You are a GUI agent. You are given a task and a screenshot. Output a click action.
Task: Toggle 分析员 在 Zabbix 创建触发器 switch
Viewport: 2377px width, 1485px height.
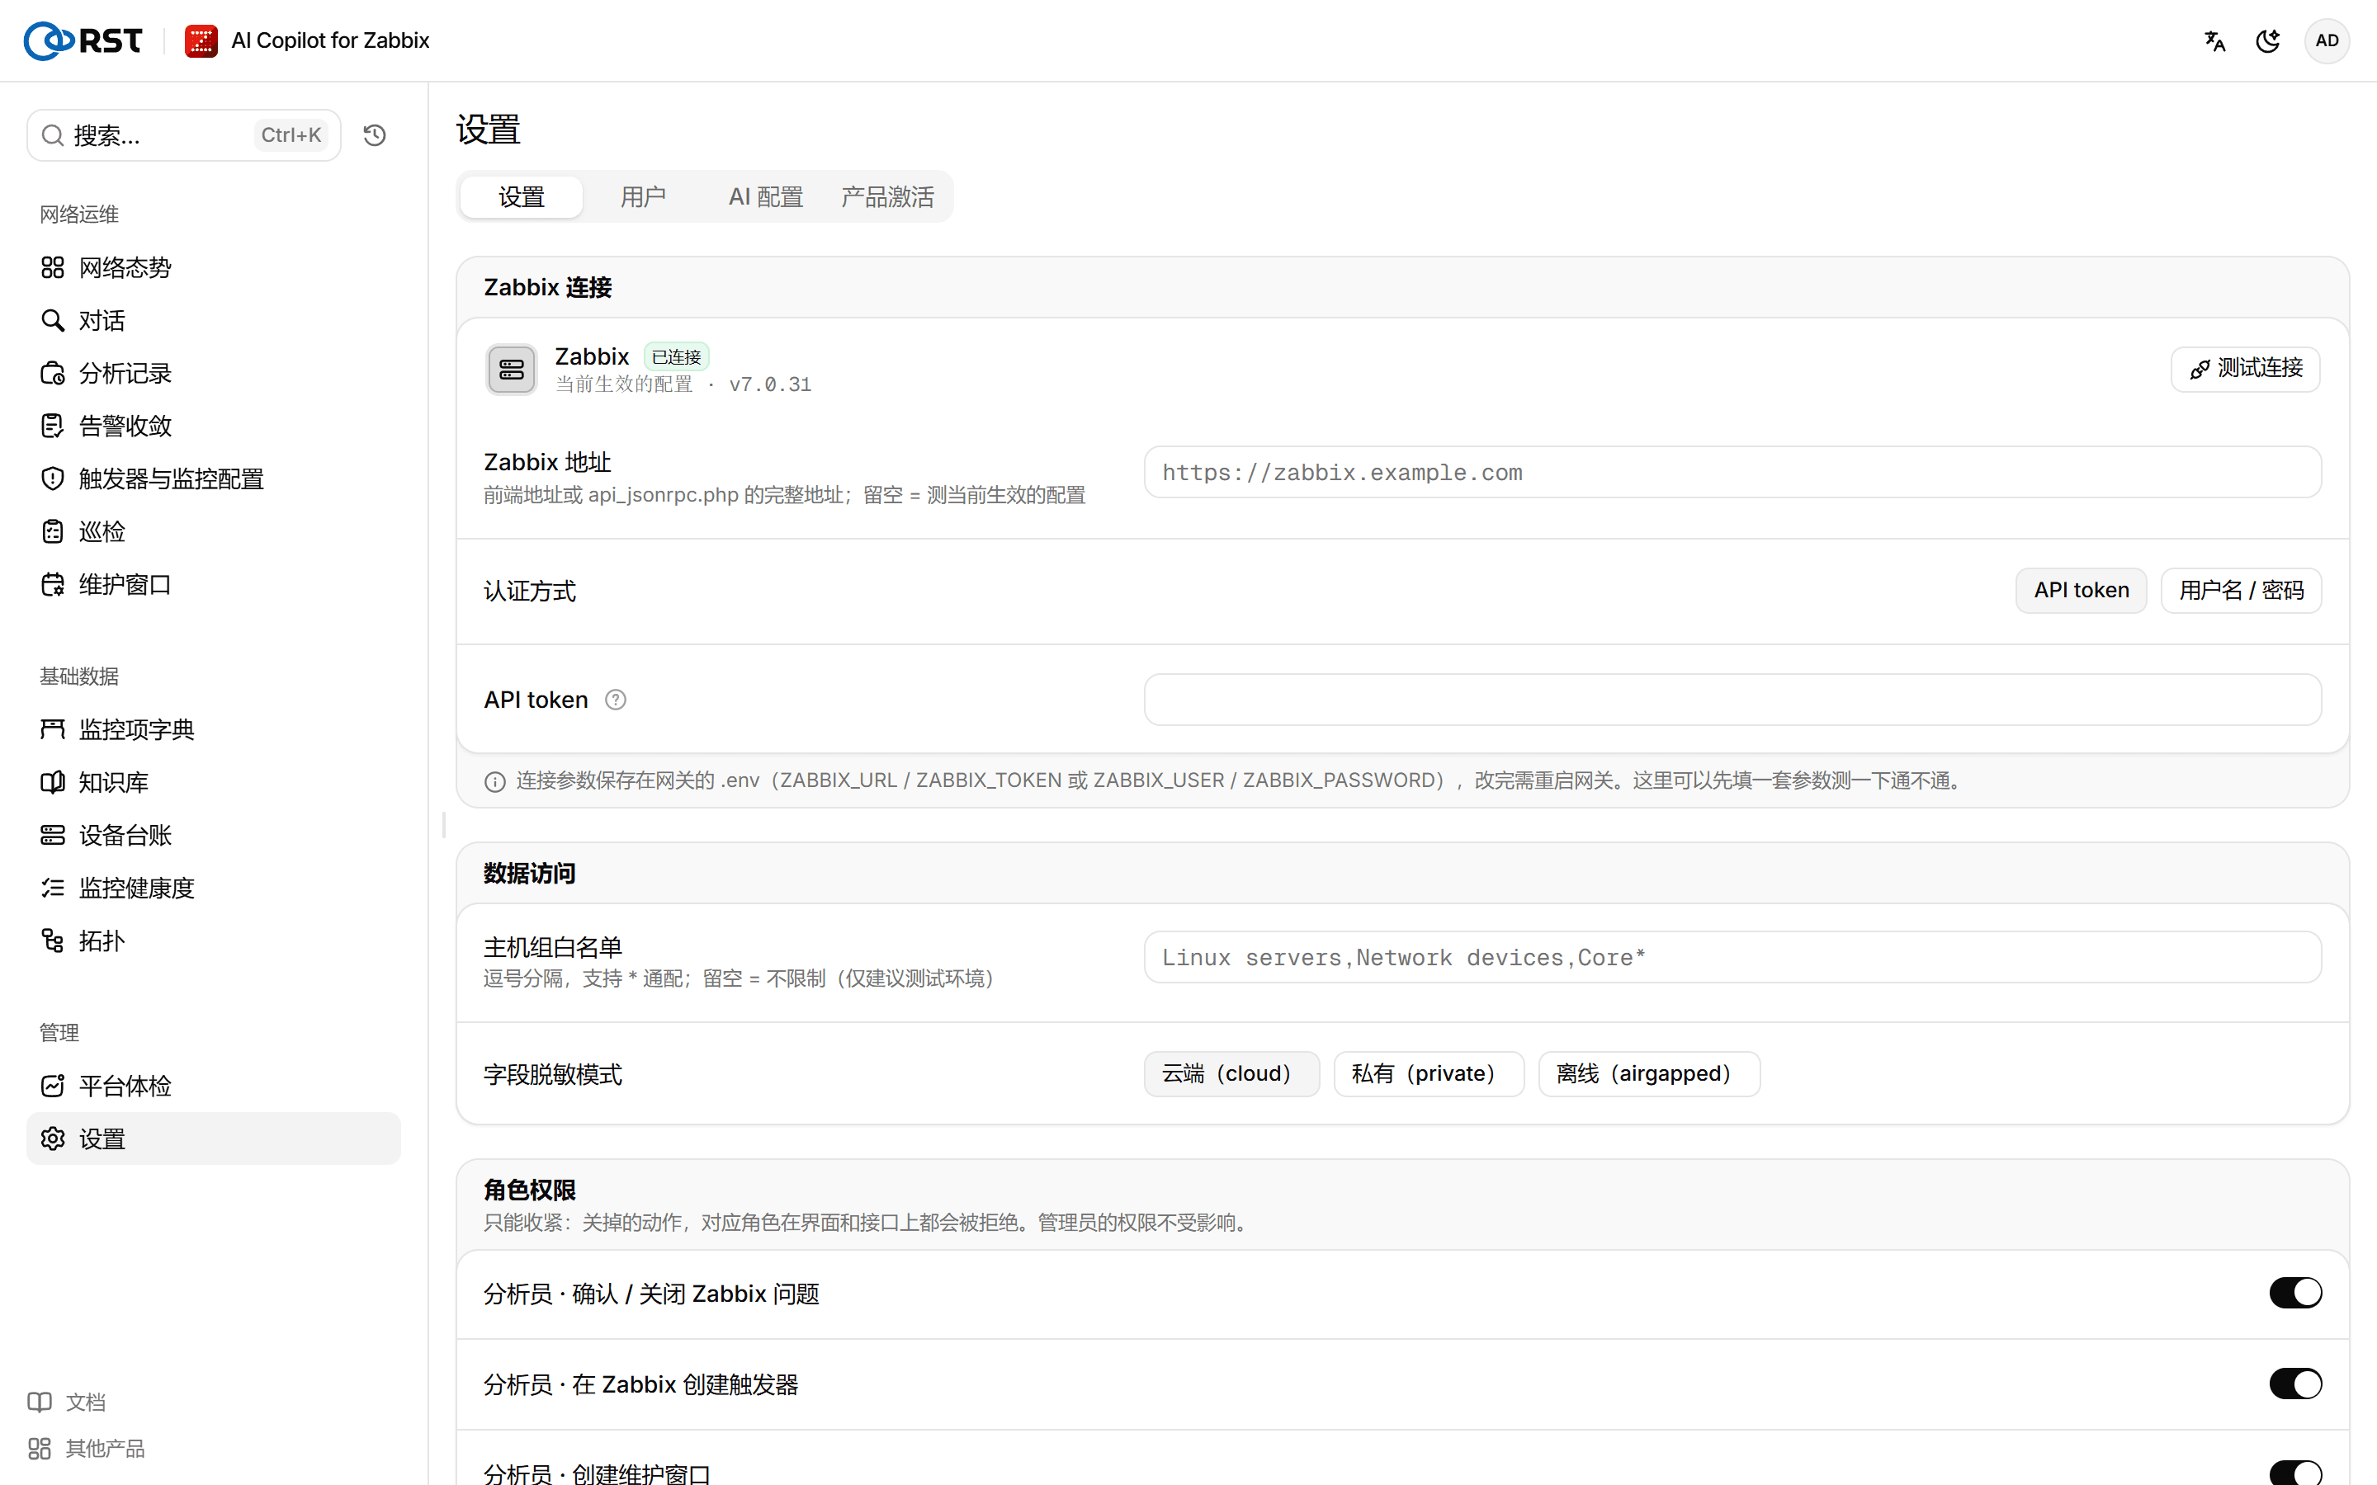(x=2295, y=1384)
